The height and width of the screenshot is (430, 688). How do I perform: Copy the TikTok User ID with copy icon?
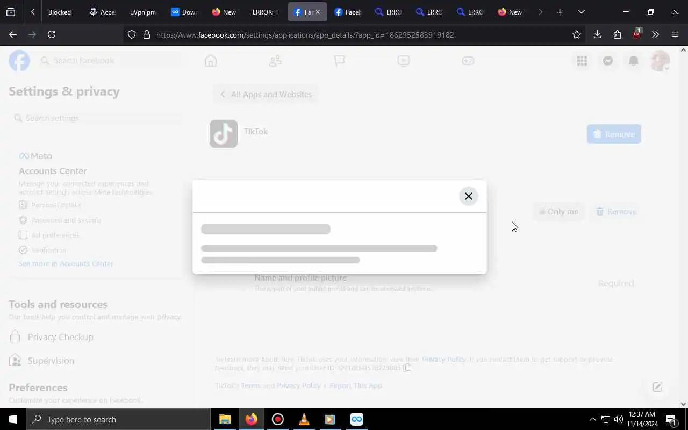click(407, 368)
